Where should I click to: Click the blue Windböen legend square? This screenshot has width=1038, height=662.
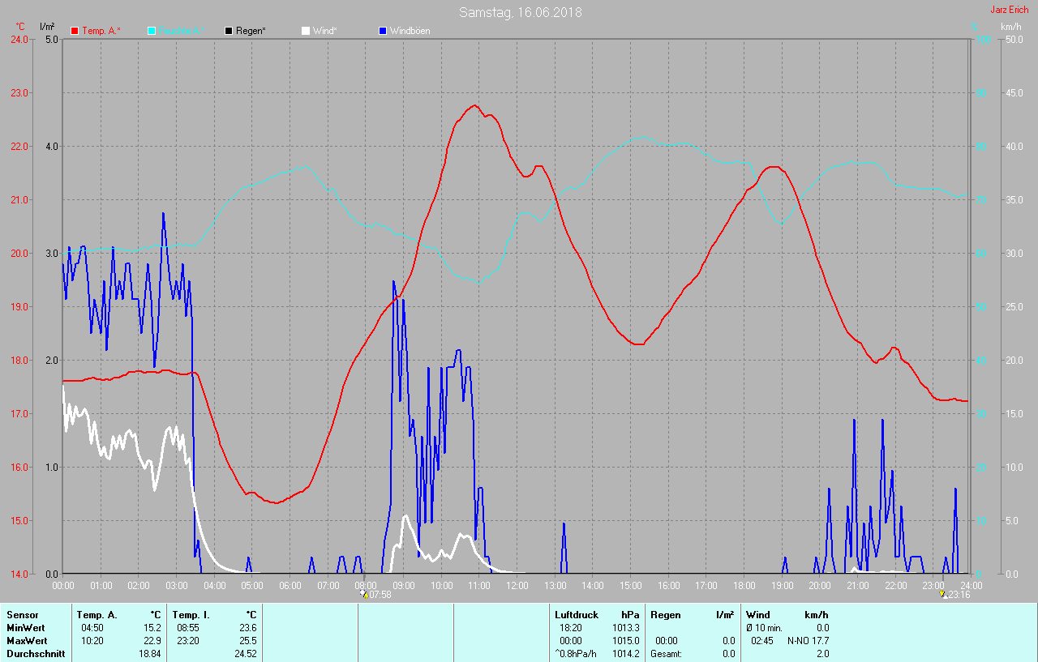[x=383, y=31]
